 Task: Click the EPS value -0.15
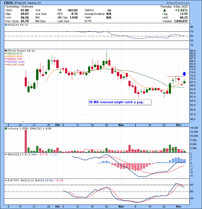coord(74,14)
